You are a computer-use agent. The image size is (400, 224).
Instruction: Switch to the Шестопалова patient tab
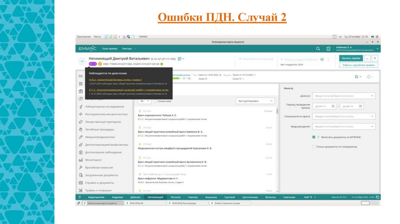(250, 197)
